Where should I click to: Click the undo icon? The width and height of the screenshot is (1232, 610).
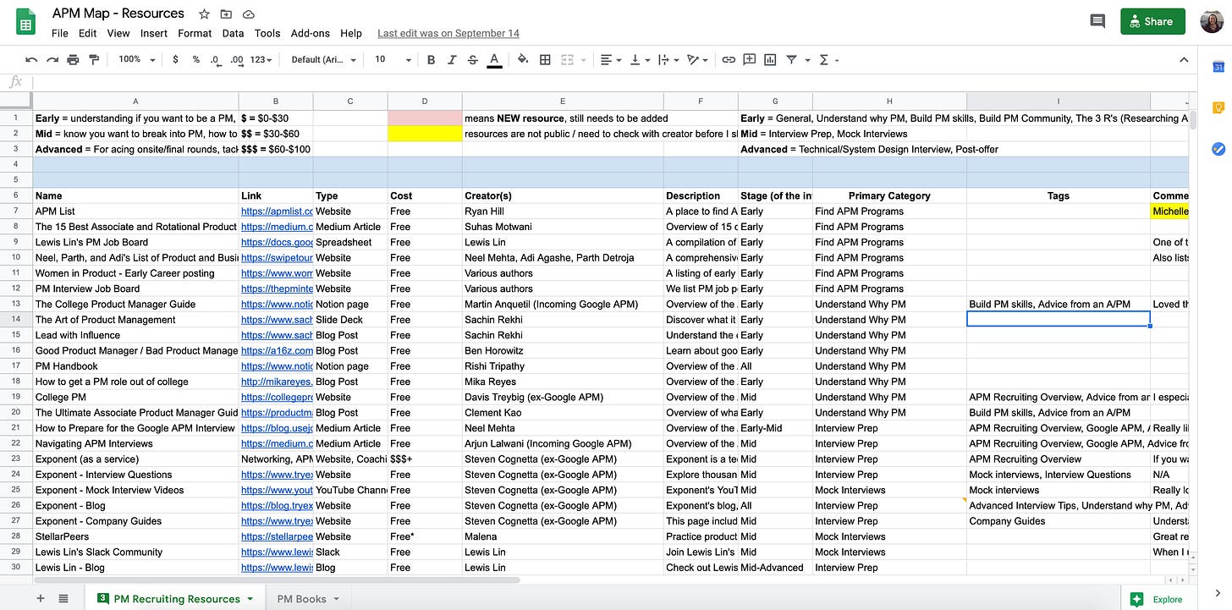[x=31, y=60]
